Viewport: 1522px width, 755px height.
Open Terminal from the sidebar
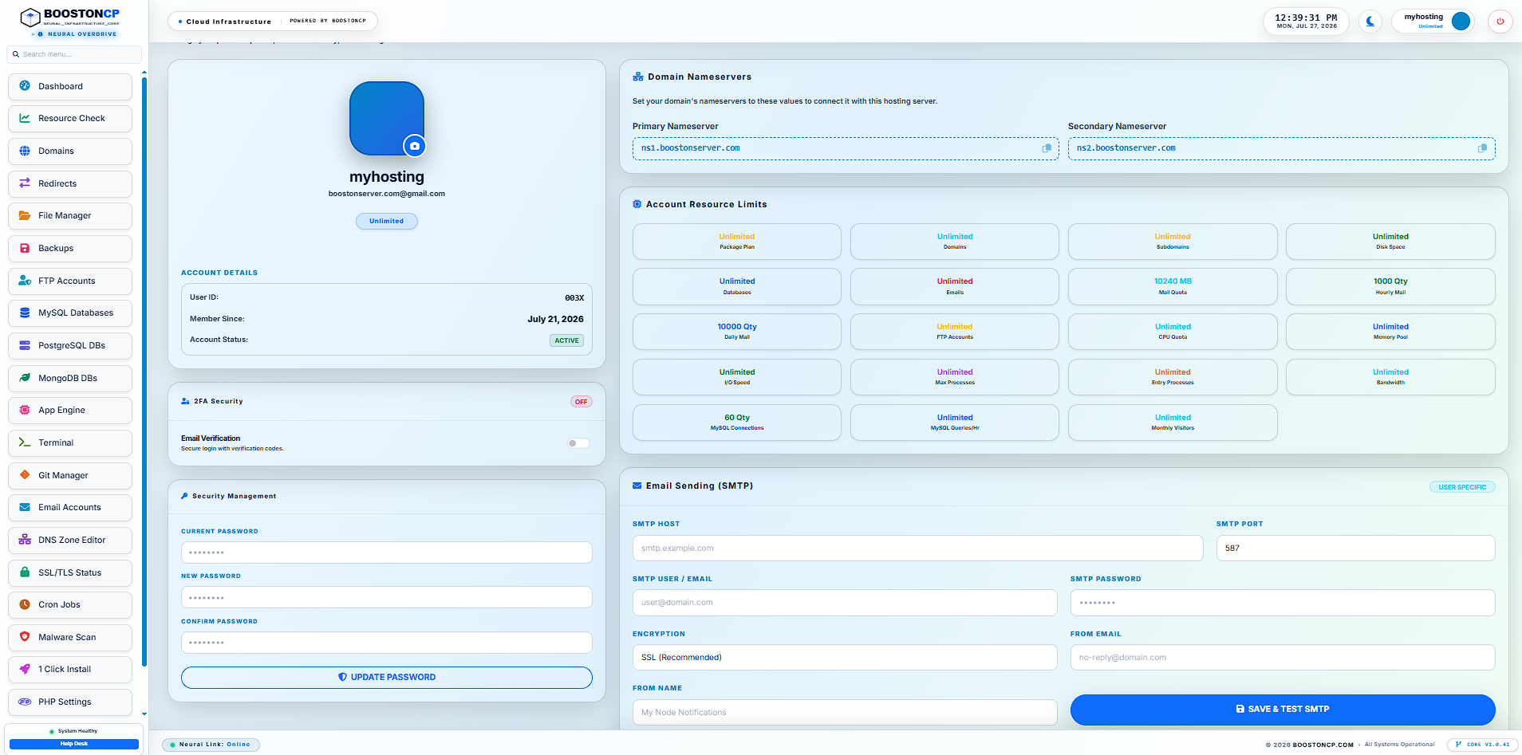(x=70, y=443)
